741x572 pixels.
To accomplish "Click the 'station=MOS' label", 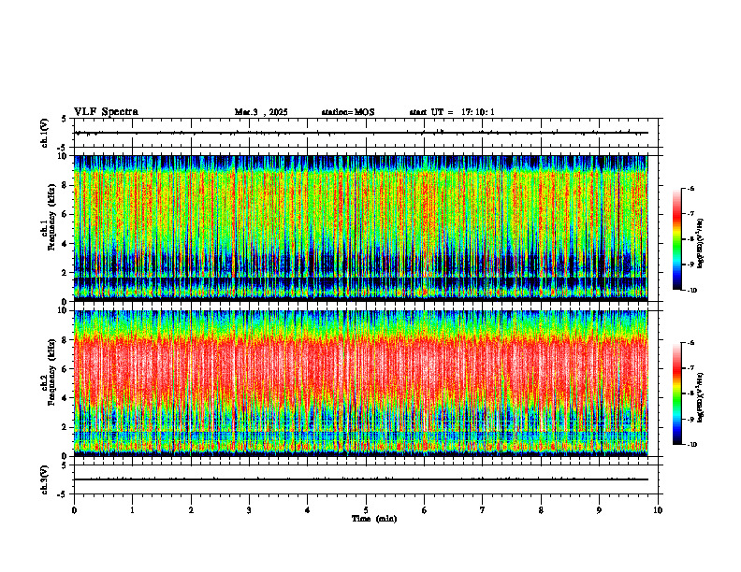I will [x=348, y=112].
